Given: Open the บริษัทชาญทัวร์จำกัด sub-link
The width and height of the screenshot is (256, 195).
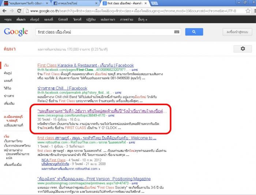Looking at the screenshot, I should [x=55, y=164].
